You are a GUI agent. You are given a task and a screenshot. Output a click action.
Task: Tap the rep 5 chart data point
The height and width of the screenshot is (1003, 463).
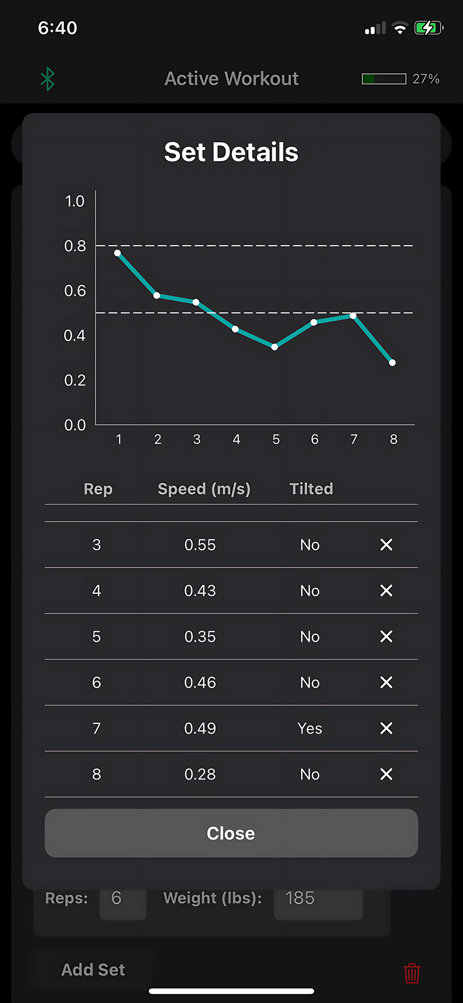(x=274, y=347)
